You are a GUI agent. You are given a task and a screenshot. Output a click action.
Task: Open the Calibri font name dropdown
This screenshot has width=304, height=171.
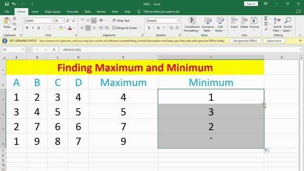(52, 20)
